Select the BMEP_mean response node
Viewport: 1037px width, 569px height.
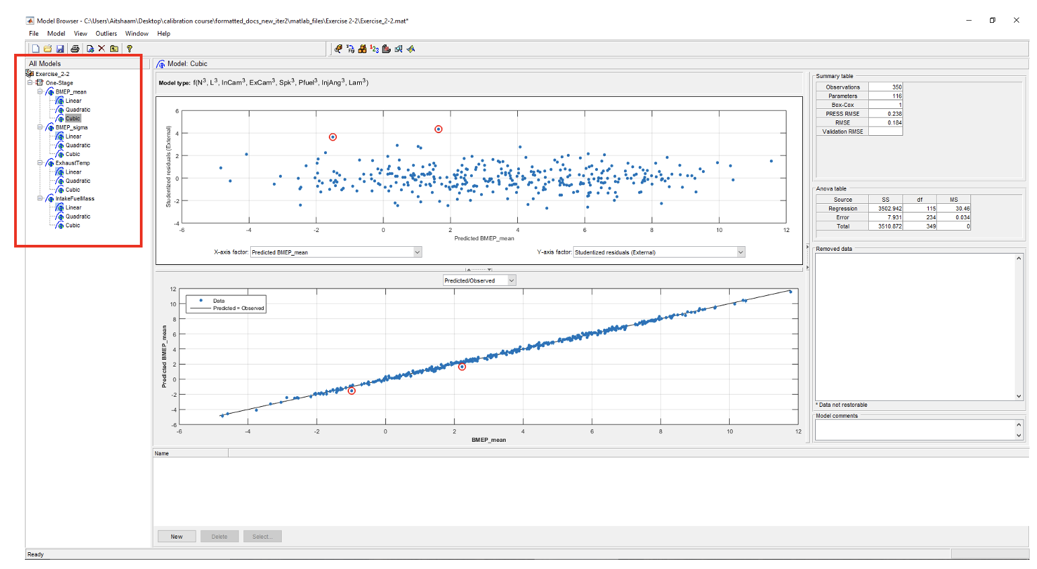[x=71, y=92]
